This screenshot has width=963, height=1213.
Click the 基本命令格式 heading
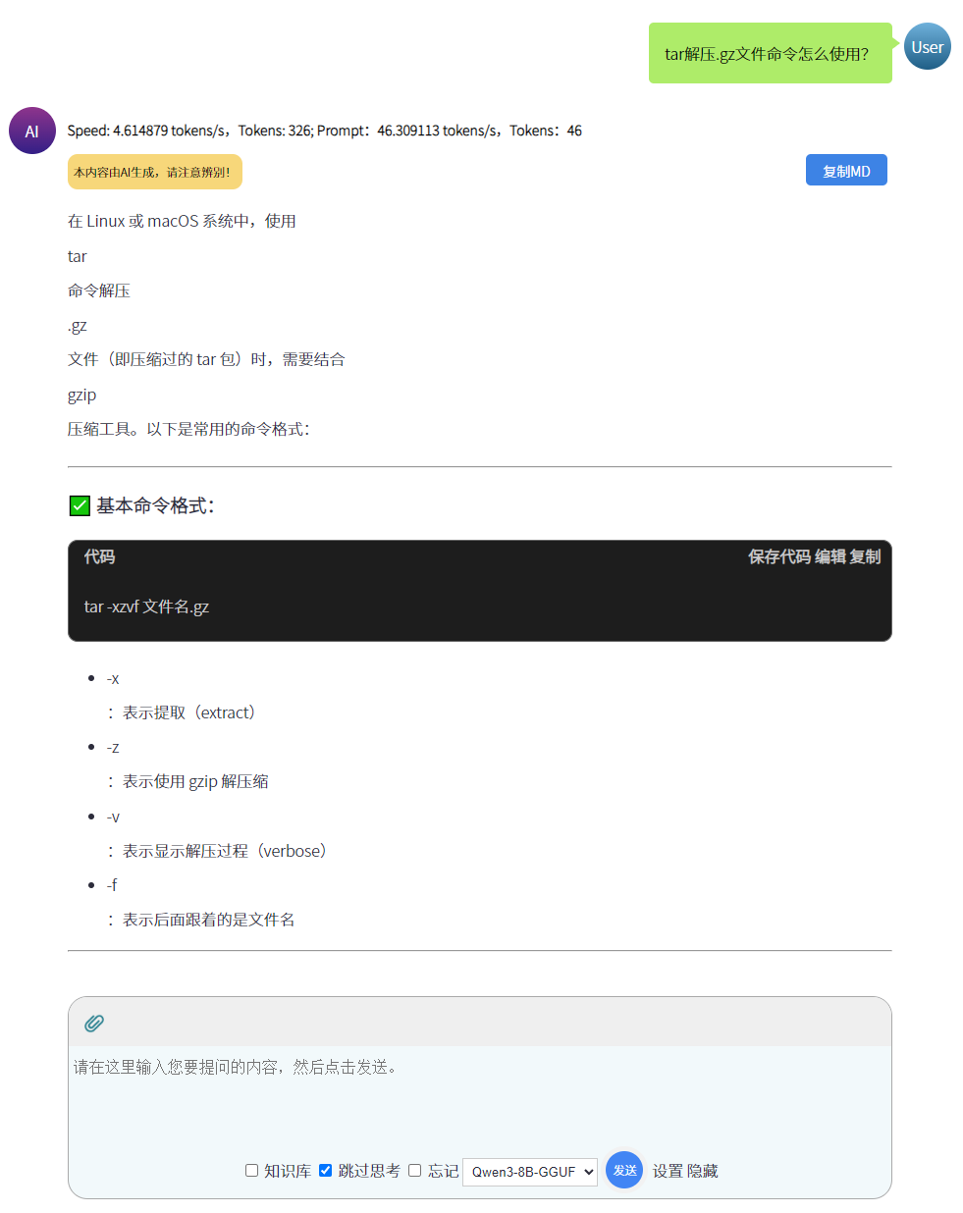pos(155,505)
